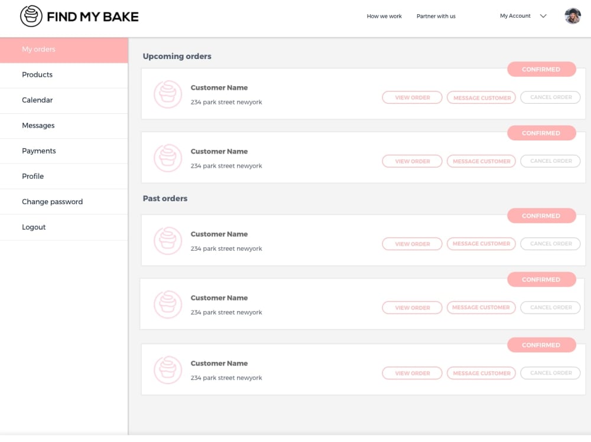Open the How we work page
The width and height of the screenshot is (591, 442).
pyautogui.click(x=384, y=16)
